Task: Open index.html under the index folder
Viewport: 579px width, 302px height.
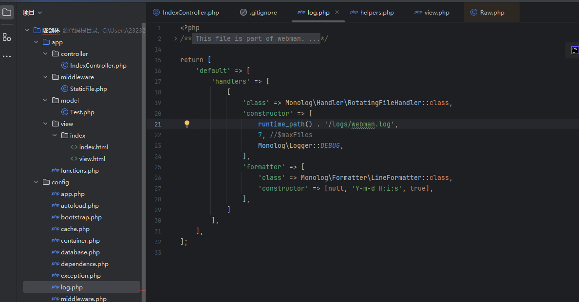Action: pos(93,147)
